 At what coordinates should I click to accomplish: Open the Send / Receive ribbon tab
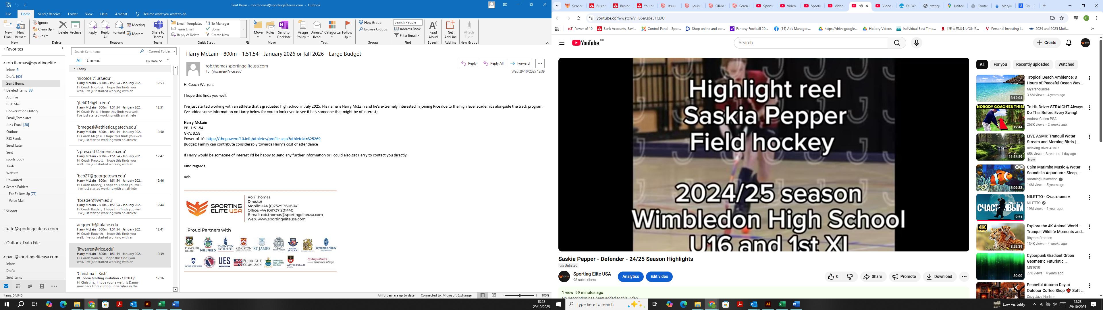click(49, 14)
